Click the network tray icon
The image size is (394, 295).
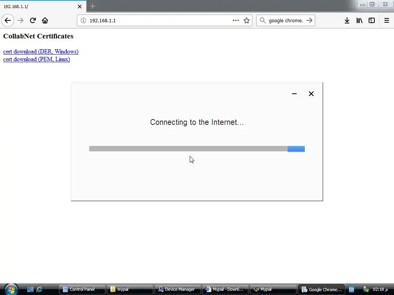point(366,290)
